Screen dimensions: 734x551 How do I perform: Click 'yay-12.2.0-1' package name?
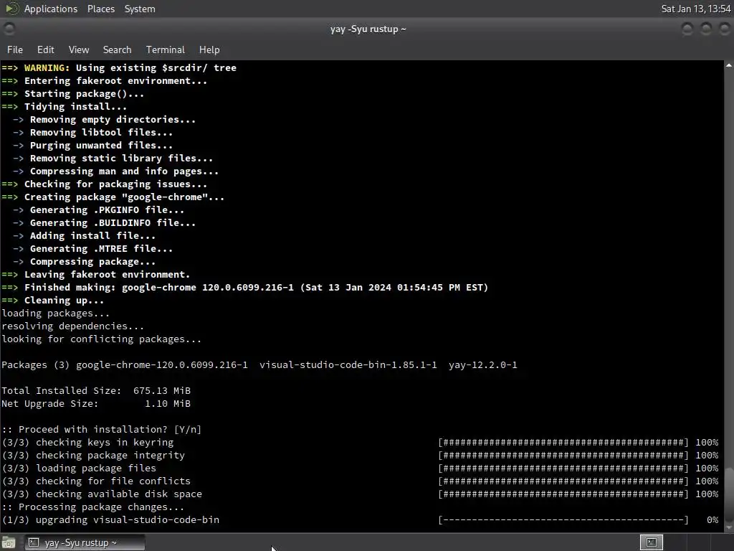click(x=482, y=365)
